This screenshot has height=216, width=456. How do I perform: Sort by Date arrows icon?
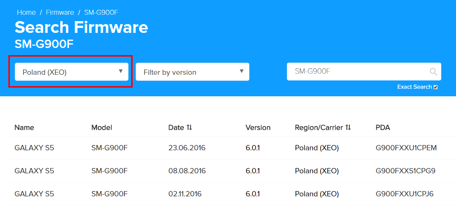[x=190, y=128]
